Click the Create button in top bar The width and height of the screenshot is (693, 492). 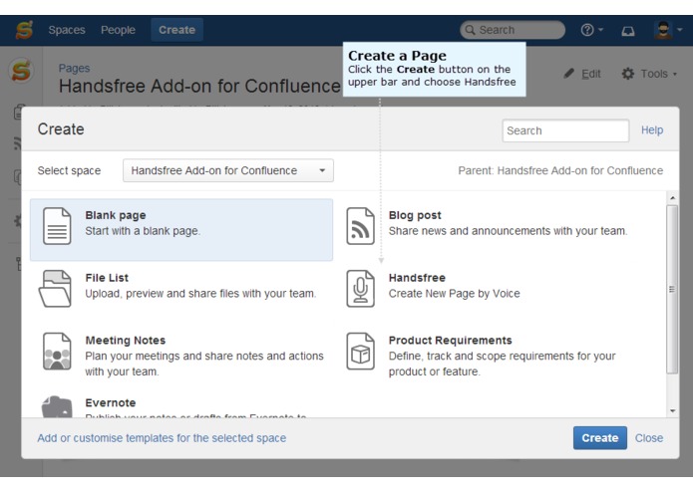pyautogui.click(x=176, y=30)
